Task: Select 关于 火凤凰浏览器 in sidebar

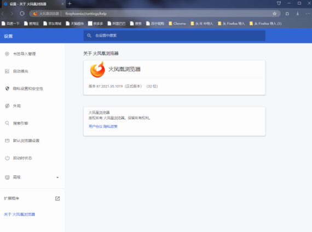Action: coord(20,214)
